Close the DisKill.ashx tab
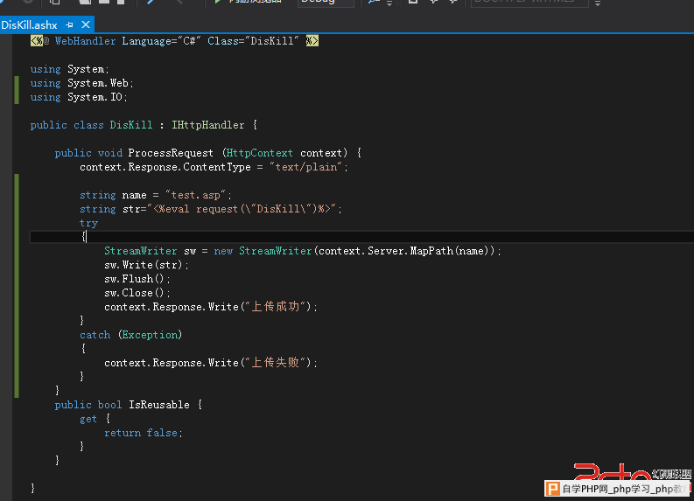This screenshot has height=501, width=694. coord(86,24)
